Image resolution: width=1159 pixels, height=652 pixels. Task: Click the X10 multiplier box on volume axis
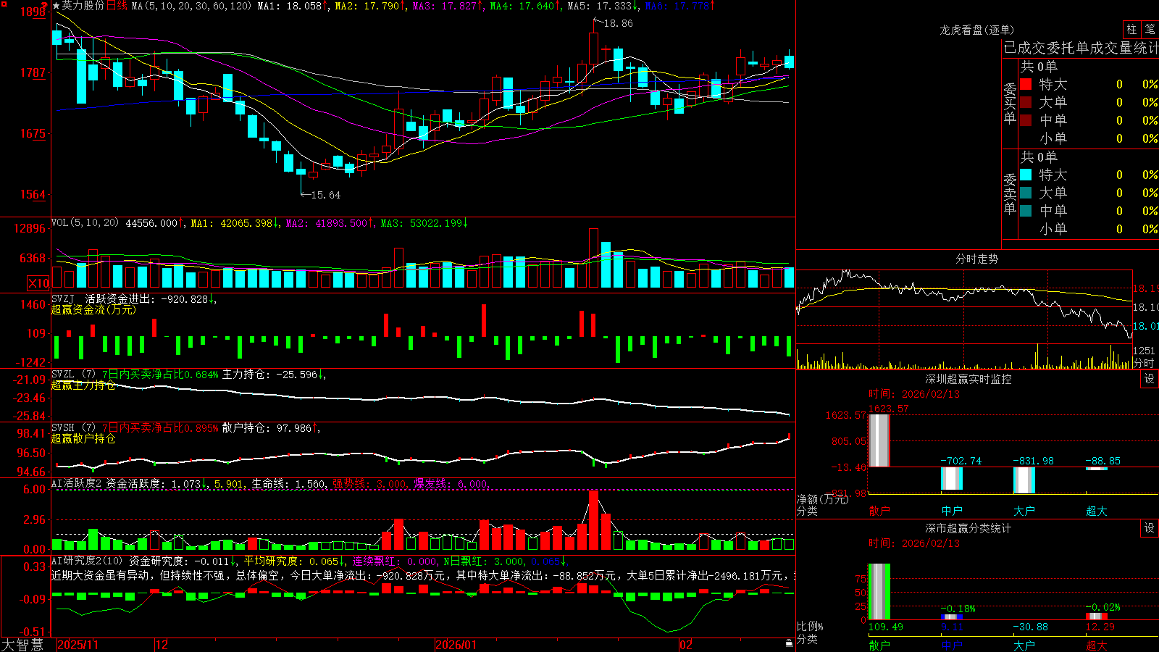38,283
